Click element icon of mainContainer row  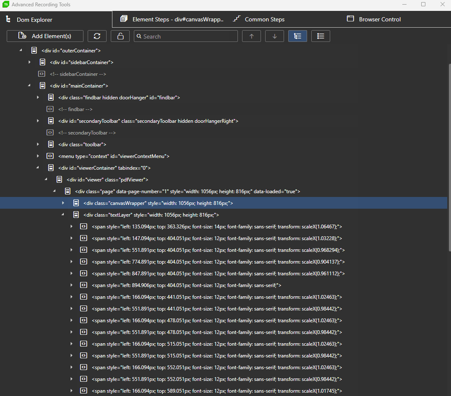click(x=42, y=85)
